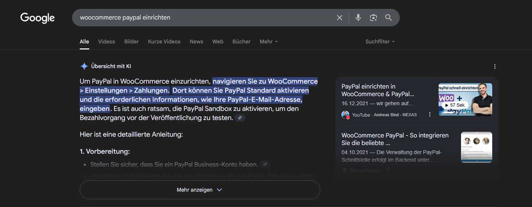Click source link icon beside PayPal Business-Konto
The width and height of the screenshot is (532, 207).
(265, 165)
